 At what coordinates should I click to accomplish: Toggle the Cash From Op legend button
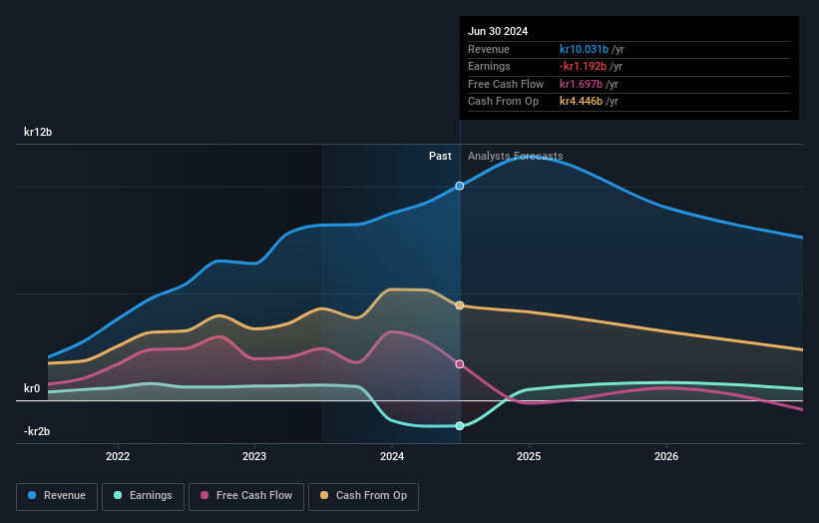[363, 496]
